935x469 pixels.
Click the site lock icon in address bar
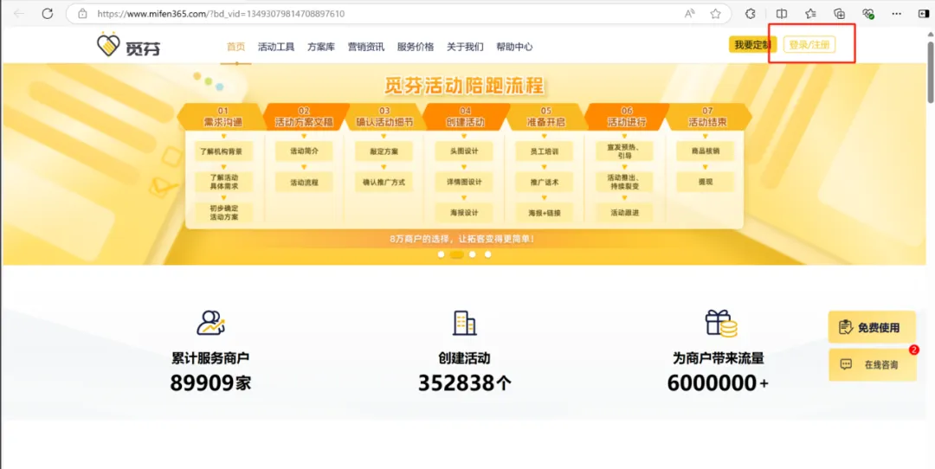[82, 14]
